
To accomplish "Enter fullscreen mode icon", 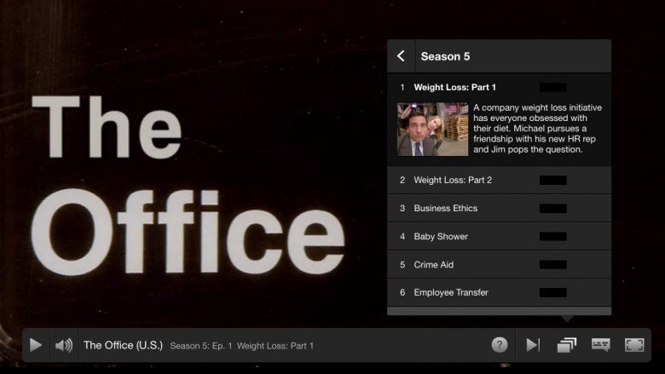I will [x=634, y=345].
